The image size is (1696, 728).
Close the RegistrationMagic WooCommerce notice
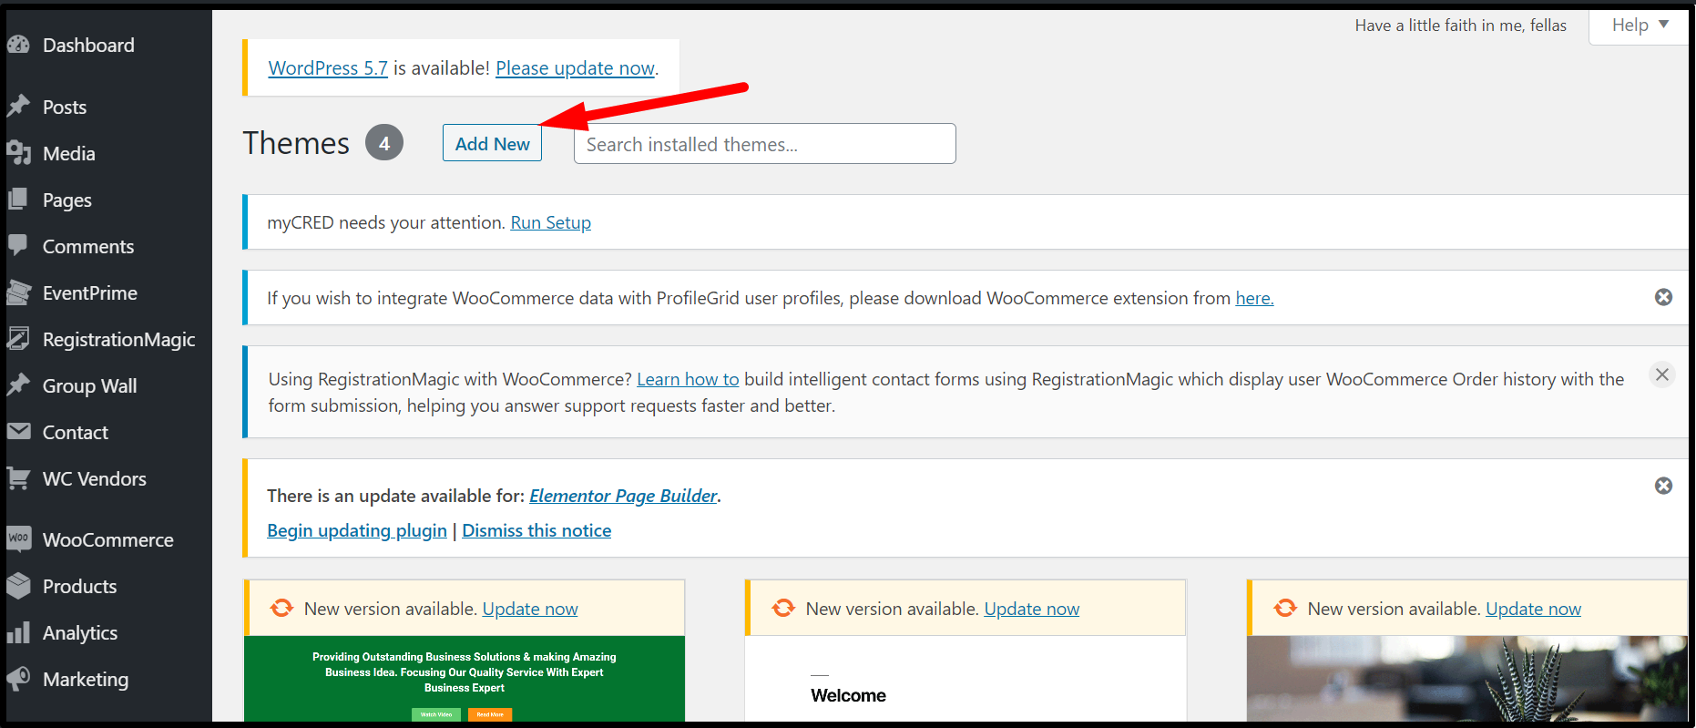[x=1661, y=374]
